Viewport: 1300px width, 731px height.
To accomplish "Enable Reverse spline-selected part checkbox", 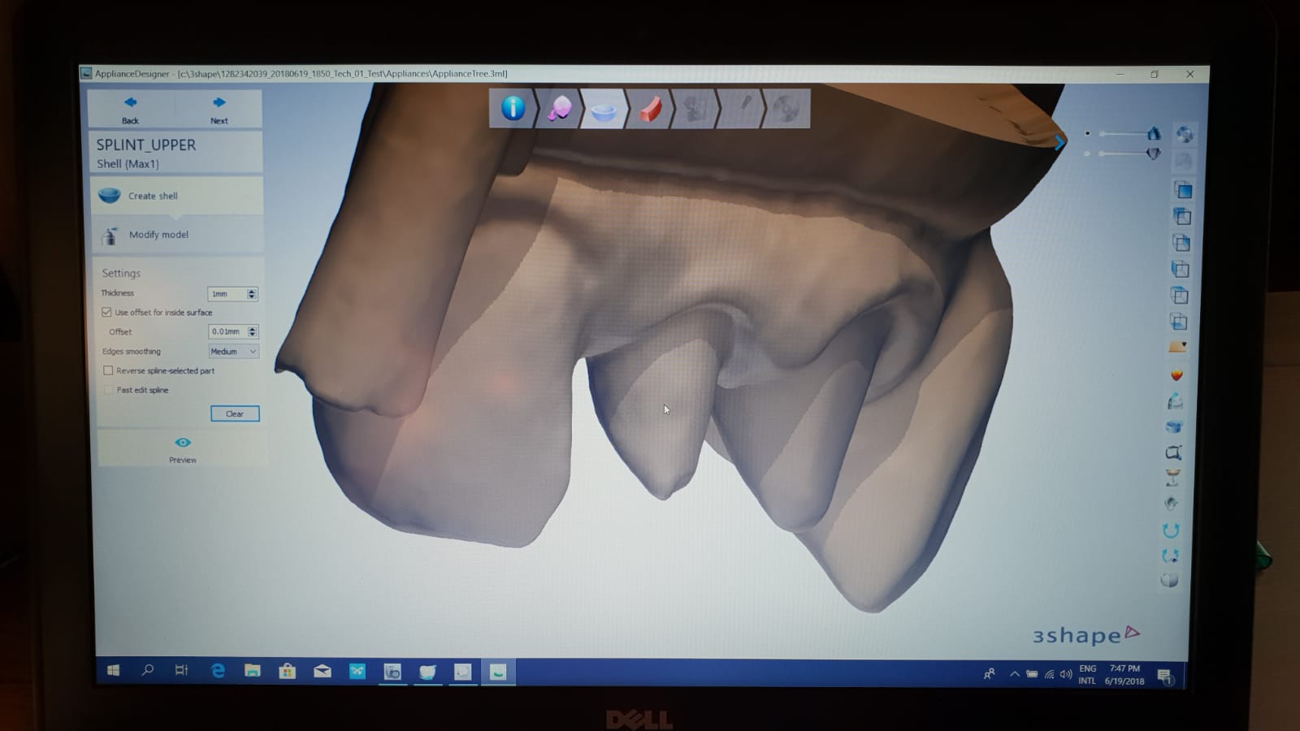I will [x=108, y=370].
